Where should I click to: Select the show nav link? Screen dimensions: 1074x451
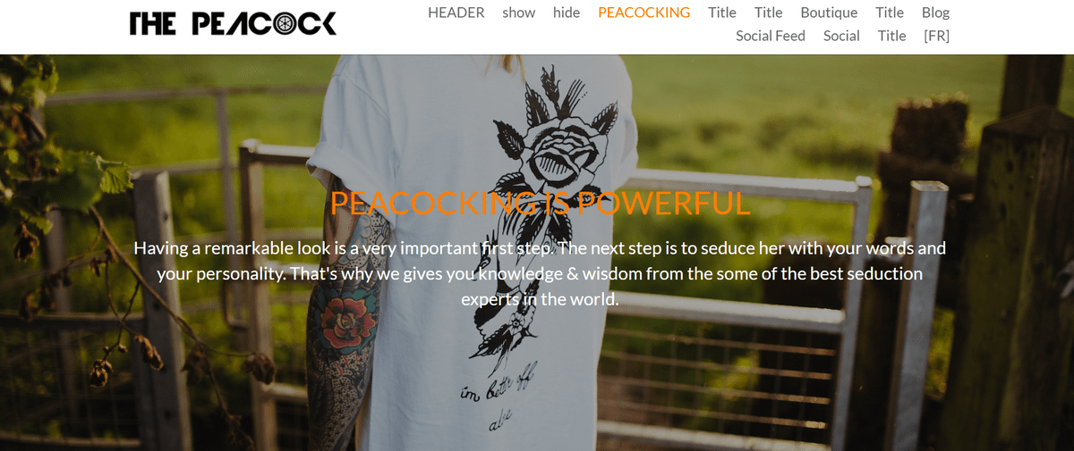[519, 13]
